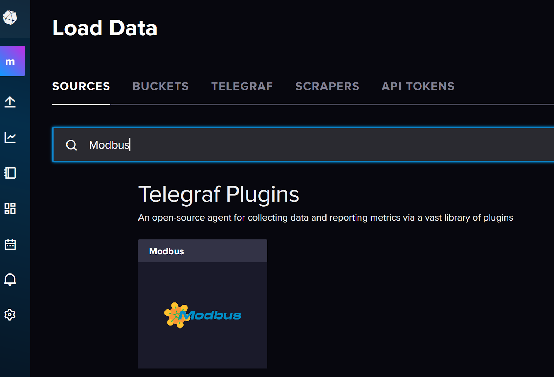Click the Telegraf Plugins section heading
554x377 pixels.
click(x=218, y=194)
